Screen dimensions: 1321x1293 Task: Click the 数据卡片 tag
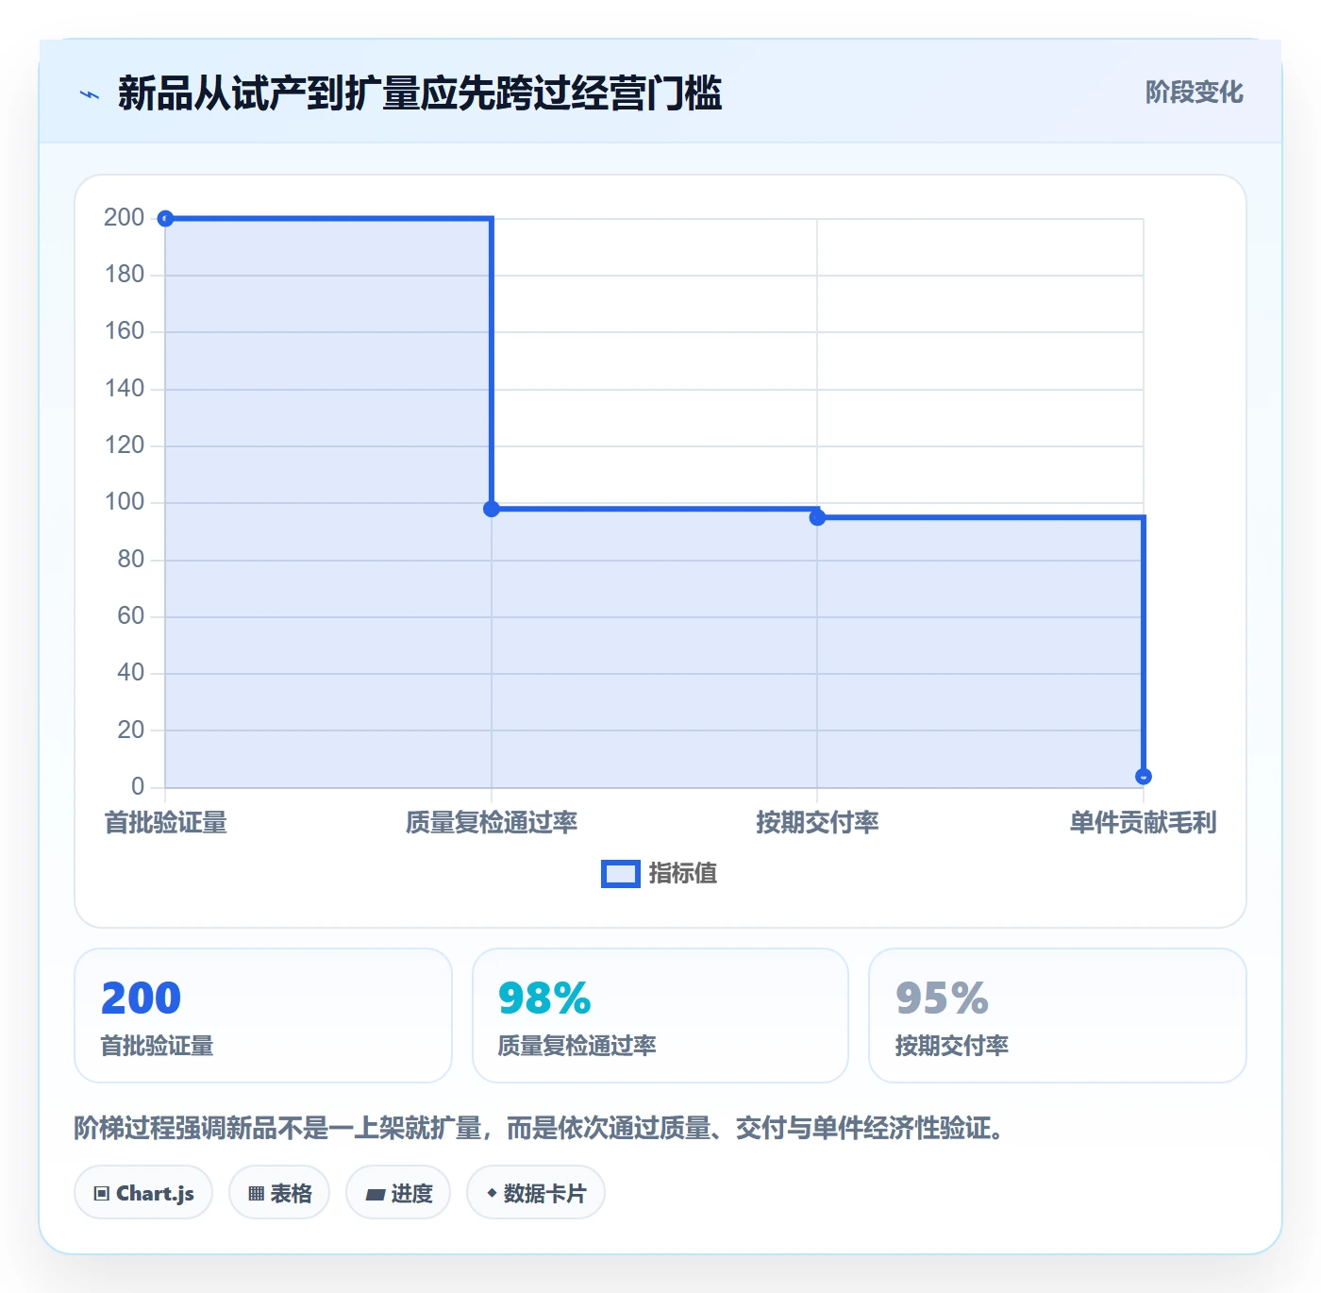[x=536, y=1193]
